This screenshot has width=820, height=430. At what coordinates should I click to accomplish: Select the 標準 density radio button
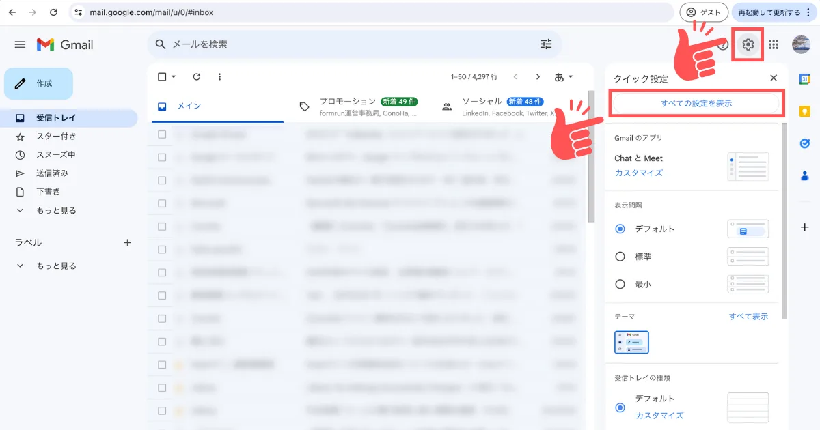(620, 257)
